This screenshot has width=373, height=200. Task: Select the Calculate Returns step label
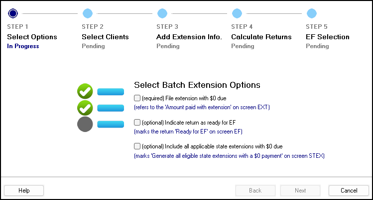point(261,37)
